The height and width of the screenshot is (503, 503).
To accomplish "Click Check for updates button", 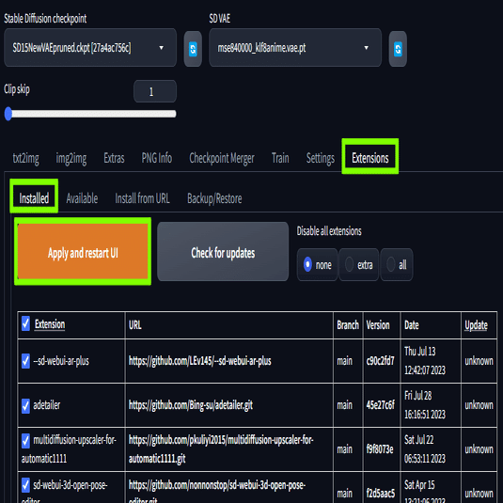I will [223, 252].
